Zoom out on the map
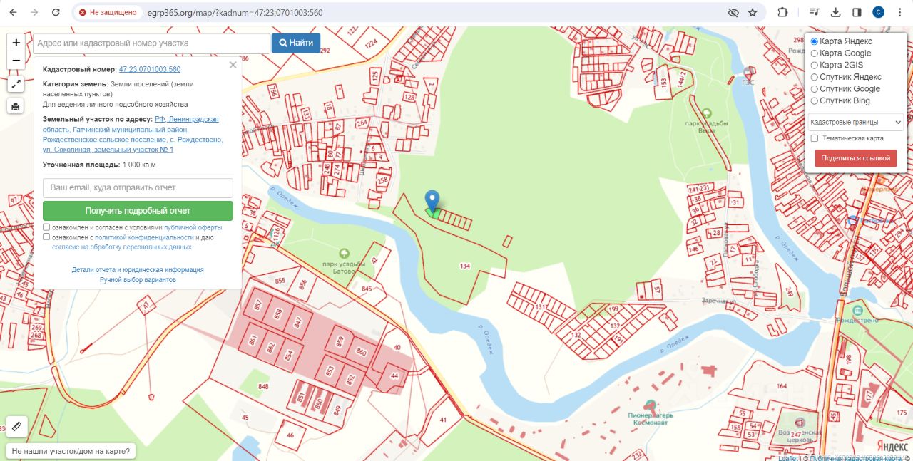The width and height of the screenshot is (913, 461). [16, 61]
